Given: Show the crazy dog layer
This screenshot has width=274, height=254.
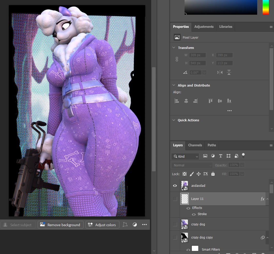Looking at the screenshot, I should click(x=175, y=224).
